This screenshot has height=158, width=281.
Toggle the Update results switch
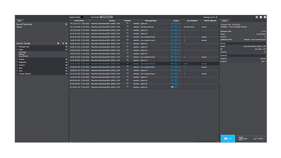(x=83, y=17)
